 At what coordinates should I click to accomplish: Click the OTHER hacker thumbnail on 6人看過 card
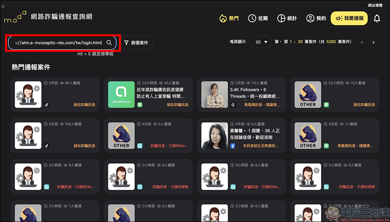[x=121, y=136]
